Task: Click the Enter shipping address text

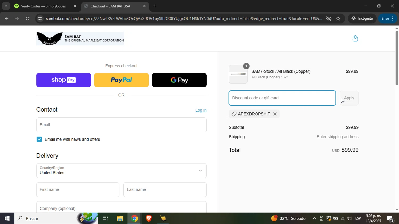Action: pyautogui.click(x=338, y=137)
